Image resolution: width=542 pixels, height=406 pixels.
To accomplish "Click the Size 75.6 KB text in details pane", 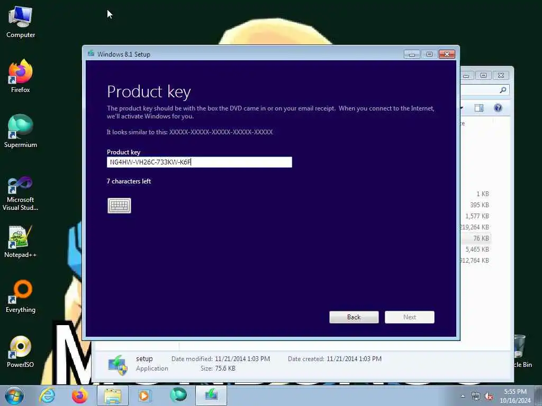I will [218, 368].
